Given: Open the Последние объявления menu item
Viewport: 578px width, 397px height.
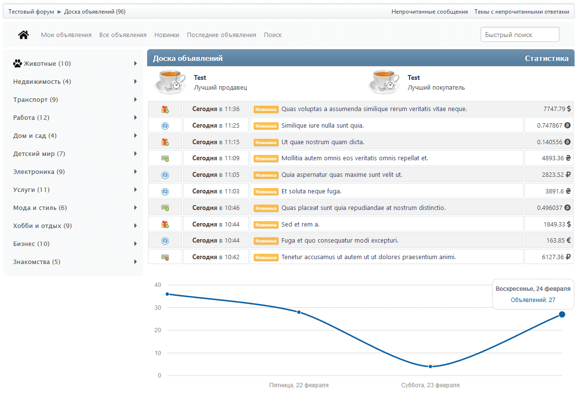Looking at the screenshot, I should click(222, 35).
